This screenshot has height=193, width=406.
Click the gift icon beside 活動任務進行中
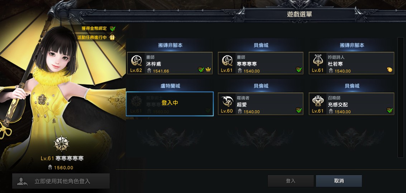tap(112, 37)
